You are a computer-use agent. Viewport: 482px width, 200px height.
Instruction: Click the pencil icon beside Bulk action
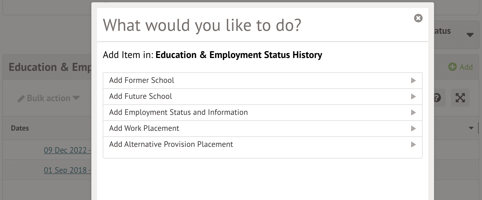point(21,99)
